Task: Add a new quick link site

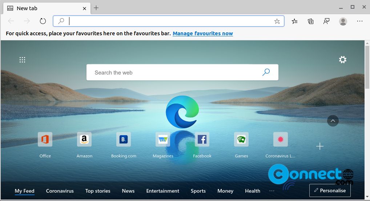Action: pyautogui.click(x=320, y=146)
